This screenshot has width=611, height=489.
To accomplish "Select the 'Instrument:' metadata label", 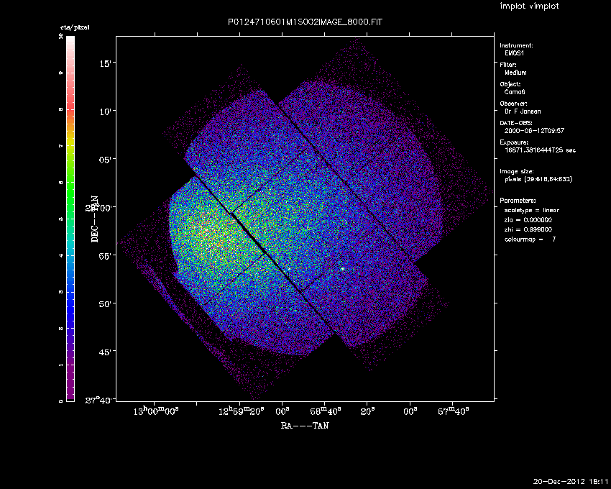I will (x=516, y=45).
